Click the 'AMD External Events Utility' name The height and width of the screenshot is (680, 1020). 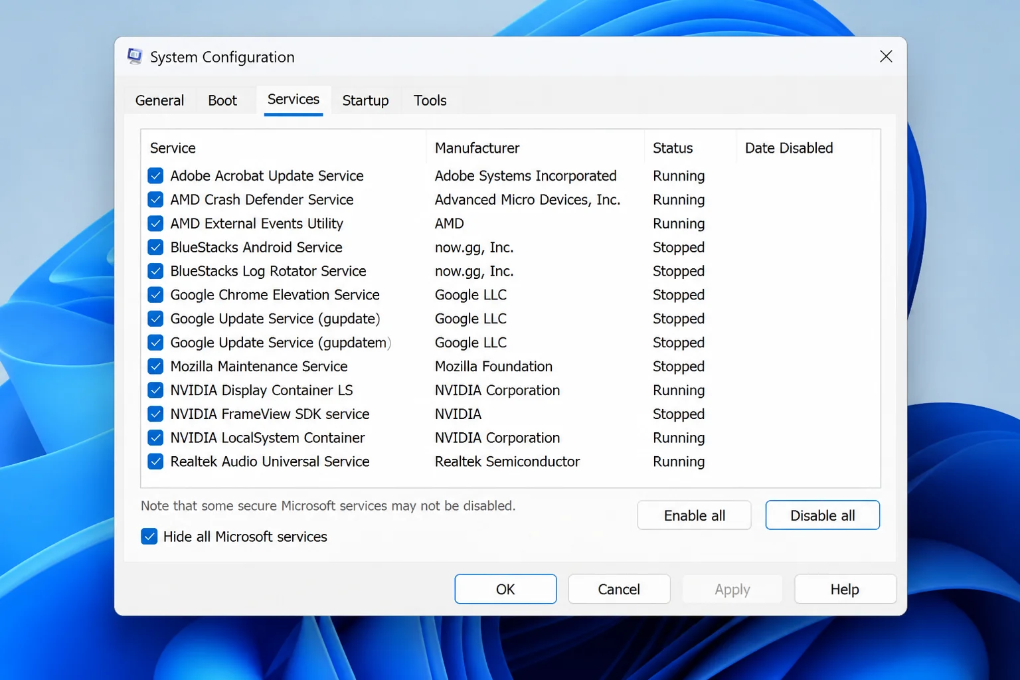pyautogui.click(x=256, y=224)
